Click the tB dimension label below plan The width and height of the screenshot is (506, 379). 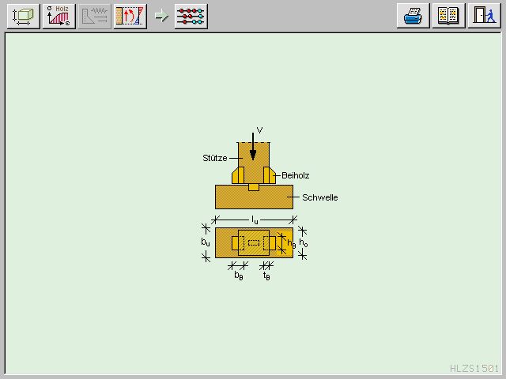click(x=266, y=276)
